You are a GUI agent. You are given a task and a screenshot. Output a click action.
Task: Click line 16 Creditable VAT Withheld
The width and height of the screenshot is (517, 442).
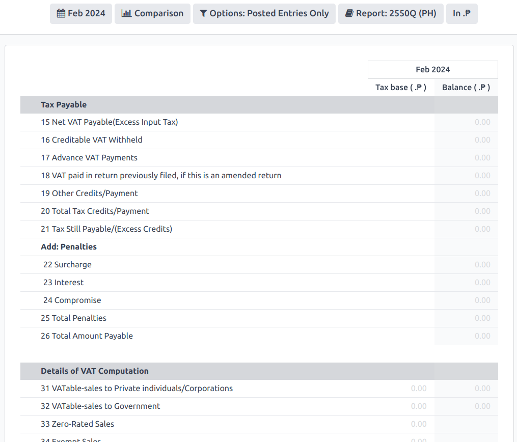click(x=91, y=140)
